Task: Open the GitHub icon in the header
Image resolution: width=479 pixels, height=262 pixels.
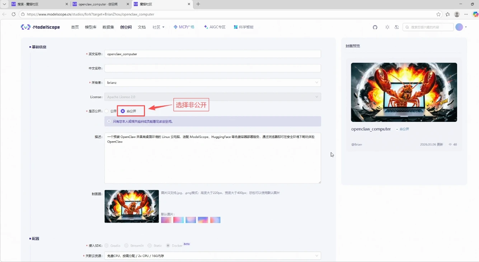Action: (x=375, y=27)
